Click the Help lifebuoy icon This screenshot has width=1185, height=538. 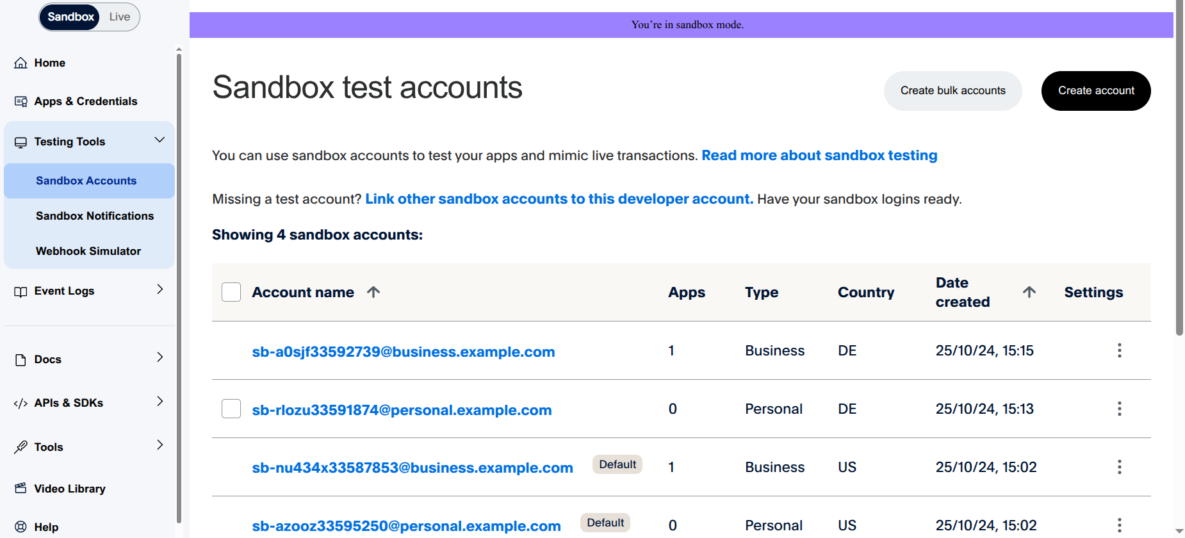tap(20, 527)
